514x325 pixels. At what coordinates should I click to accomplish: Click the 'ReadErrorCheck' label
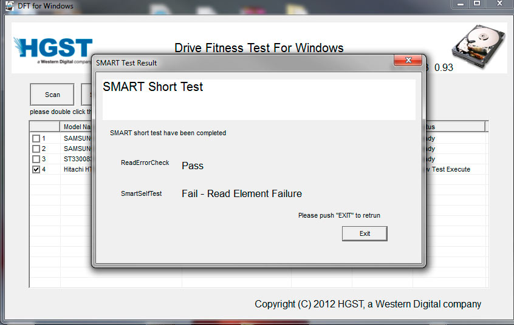pyautogui.click(x=145, y=162)
